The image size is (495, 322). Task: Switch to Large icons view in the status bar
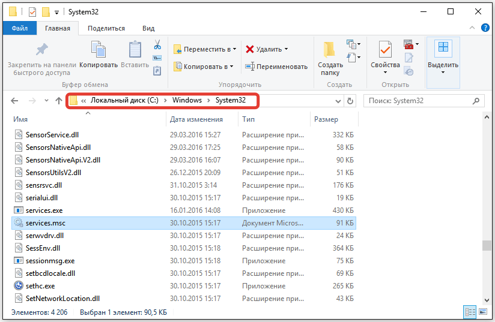tap(483, 312)
